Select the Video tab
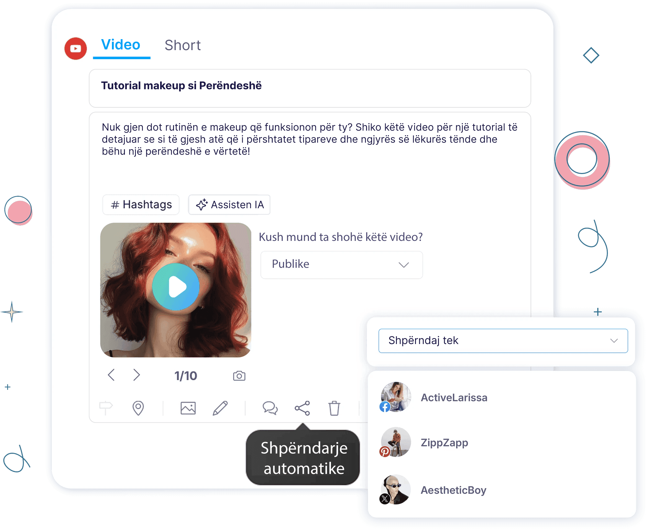Viewport: 647px width, 529px height. (x=121, y=45)
